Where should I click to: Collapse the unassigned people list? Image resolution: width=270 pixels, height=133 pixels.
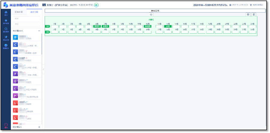pyautogui.click(x=39, y=31)
